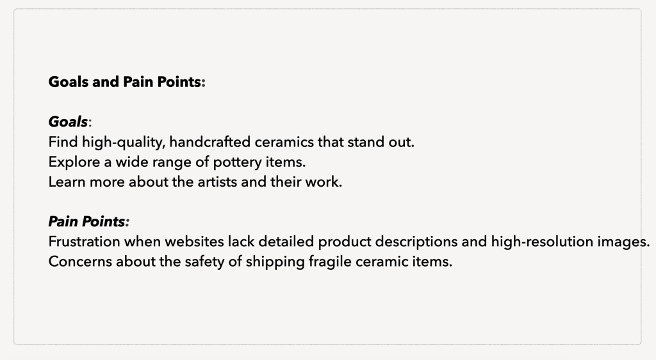
Task: Click the italic 'Pain Points:' subheading
Action: [x=89, y=221]
